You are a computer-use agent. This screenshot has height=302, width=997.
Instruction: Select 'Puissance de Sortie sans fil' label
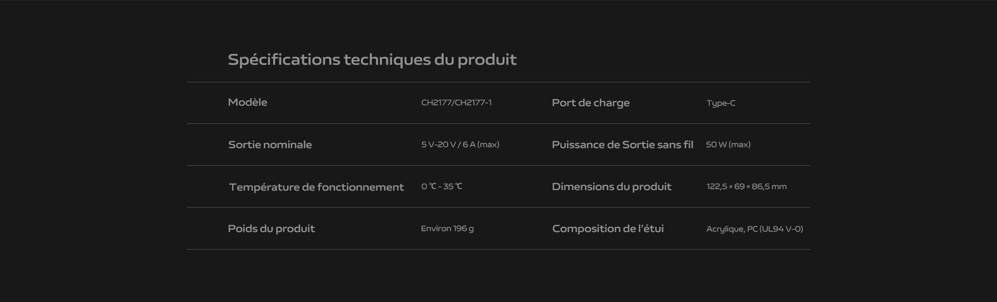(x=623, y=145)
